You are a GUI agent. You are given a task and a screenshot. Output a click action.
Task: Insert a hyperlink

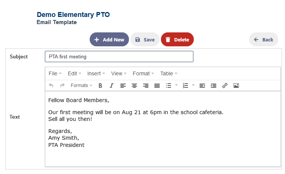coord(225,85)
